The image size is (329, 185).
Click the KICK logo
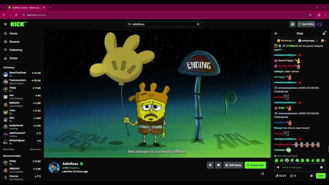tap(19, 24)
